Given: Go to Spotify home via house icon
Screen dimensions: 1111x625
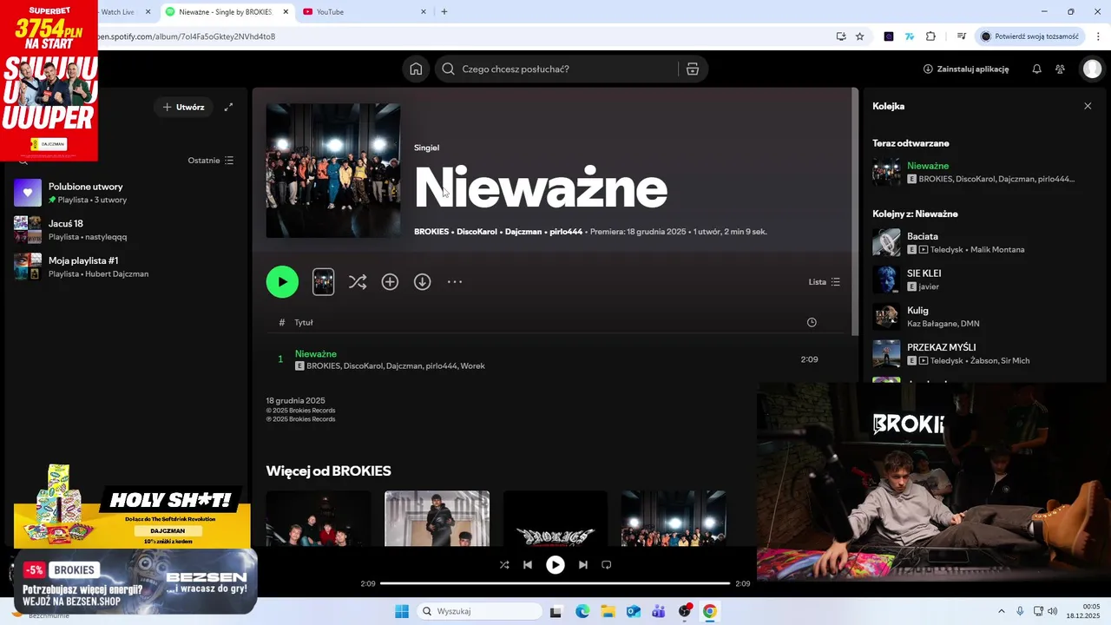Looking at the screenshot, I should pos(416,69).
